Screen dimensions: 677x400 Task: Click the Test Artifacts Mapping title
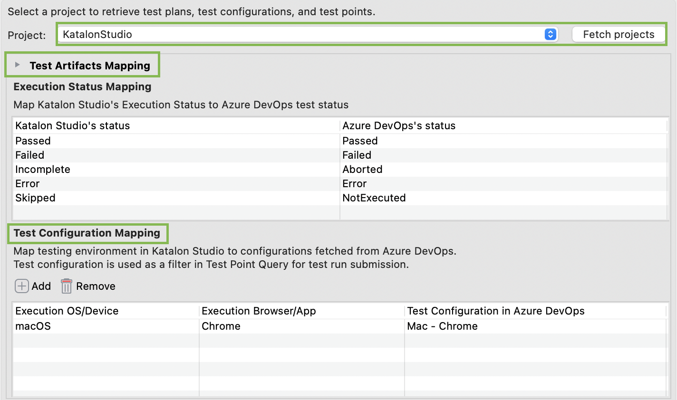click(x=90, y=66)
